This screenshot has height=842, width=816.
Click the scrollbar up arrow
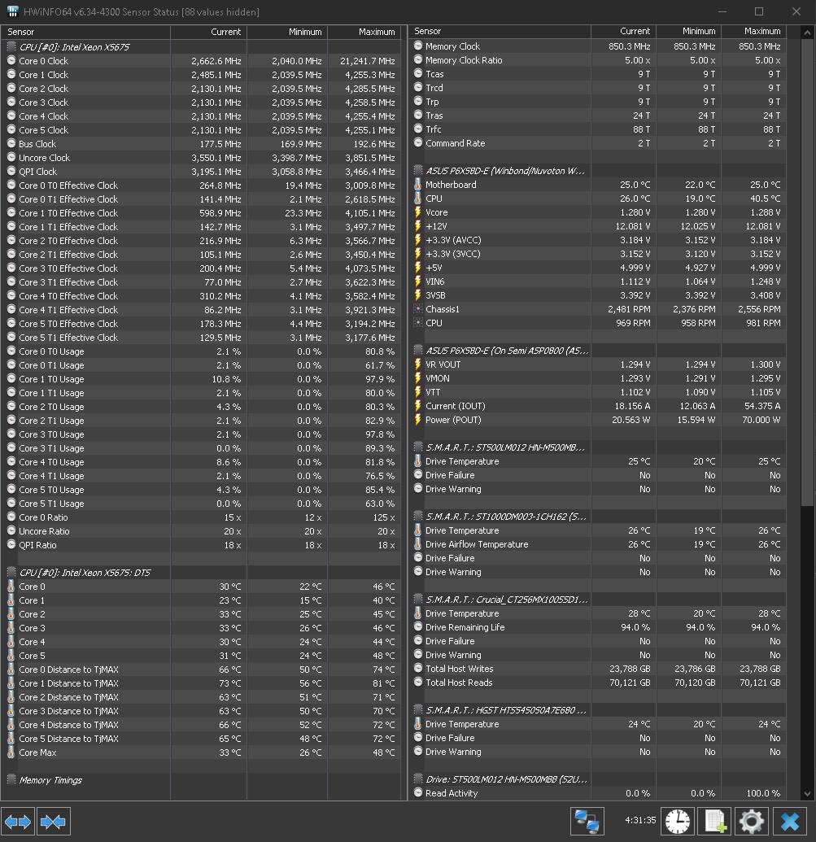point(807,33)
